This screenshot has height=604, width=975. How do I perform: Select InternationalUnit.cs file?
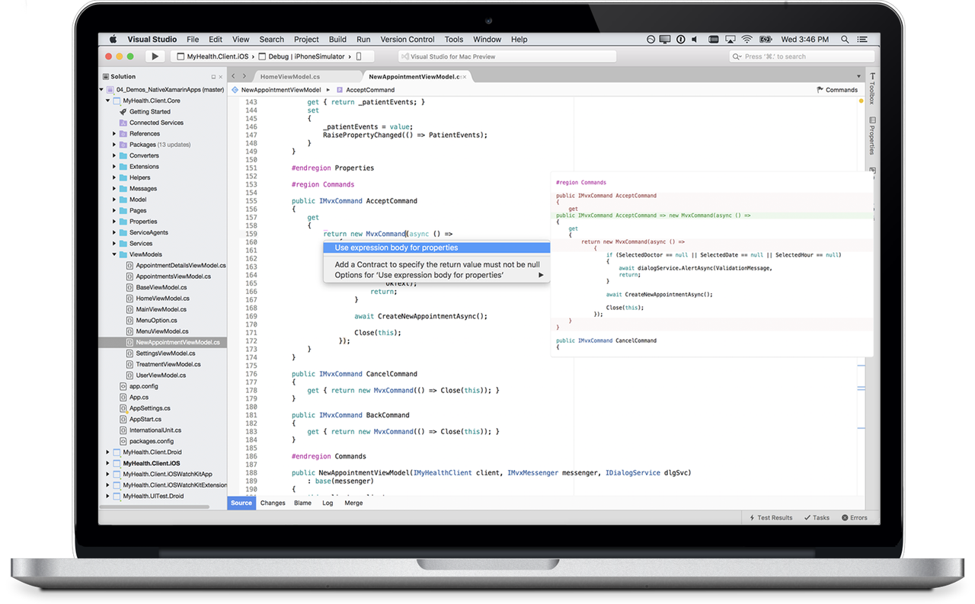[155, 430]
